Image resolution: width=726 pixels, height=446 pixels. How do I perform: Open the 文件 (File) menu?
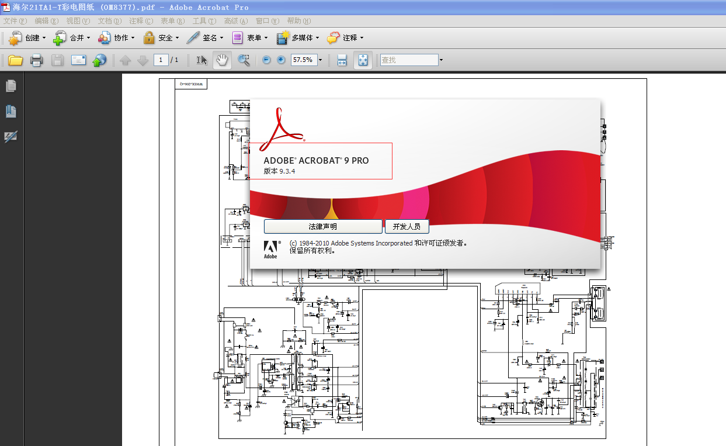14,21
